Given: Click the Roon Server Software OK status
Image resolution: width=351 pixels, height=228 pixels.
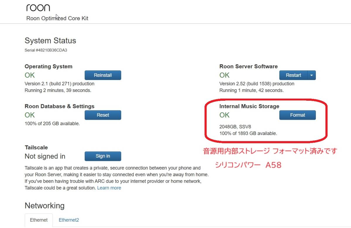Looking at the screenshot, I should pos(224,75).
